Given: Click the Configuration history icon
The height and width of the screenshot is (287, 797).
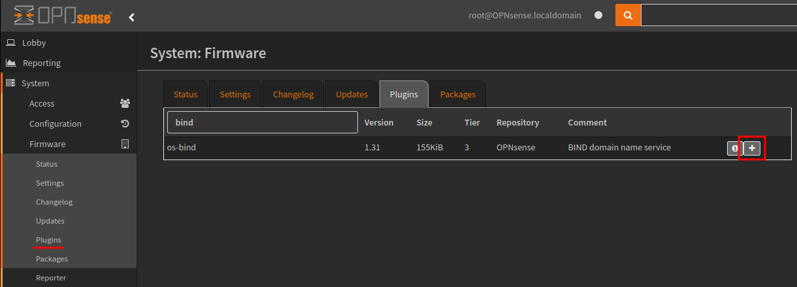Looking at the screenshot, I should [125, 124].
